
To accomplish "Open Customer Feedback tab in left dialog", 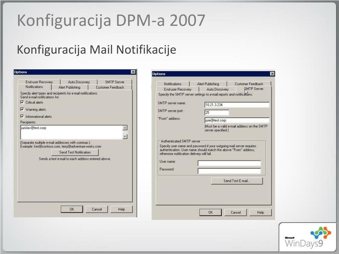I will point(110,87).
